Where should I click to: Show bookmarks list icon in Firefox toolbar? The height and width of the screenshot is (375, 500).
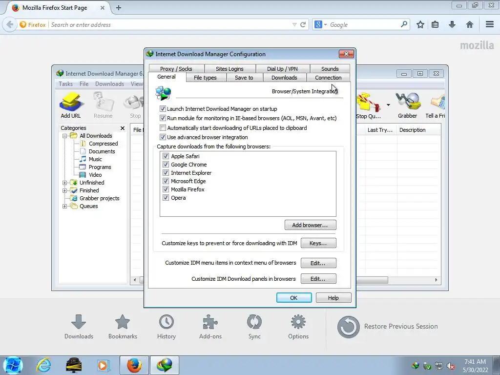tap(435, 24)
